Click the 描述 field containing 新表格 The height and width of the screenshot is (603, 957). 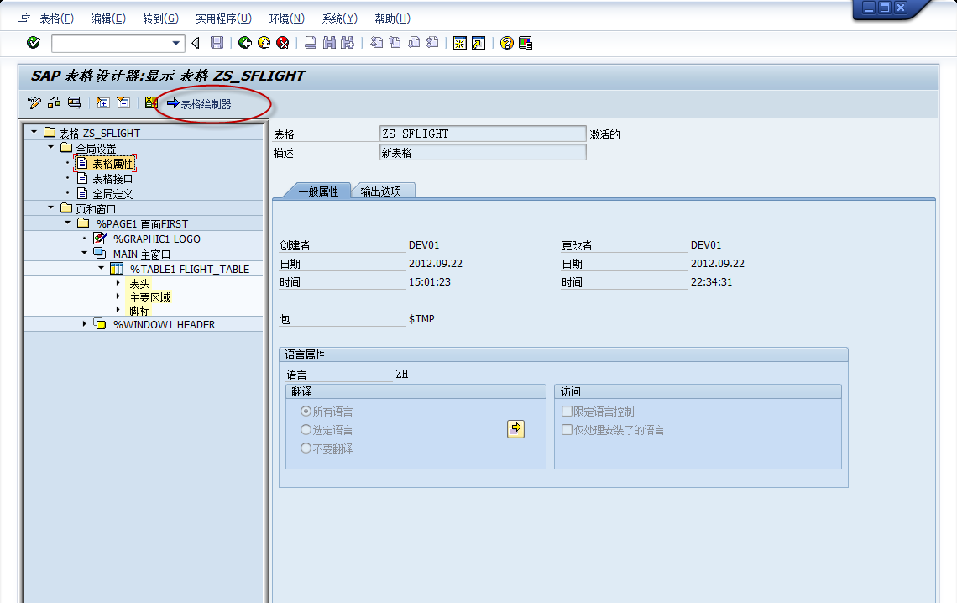pyautogui.click(x=483, y=153)
